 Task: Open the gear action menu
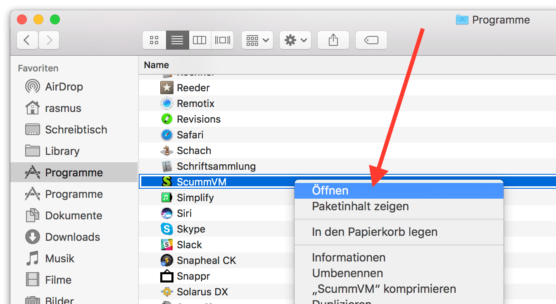(295, 40)
